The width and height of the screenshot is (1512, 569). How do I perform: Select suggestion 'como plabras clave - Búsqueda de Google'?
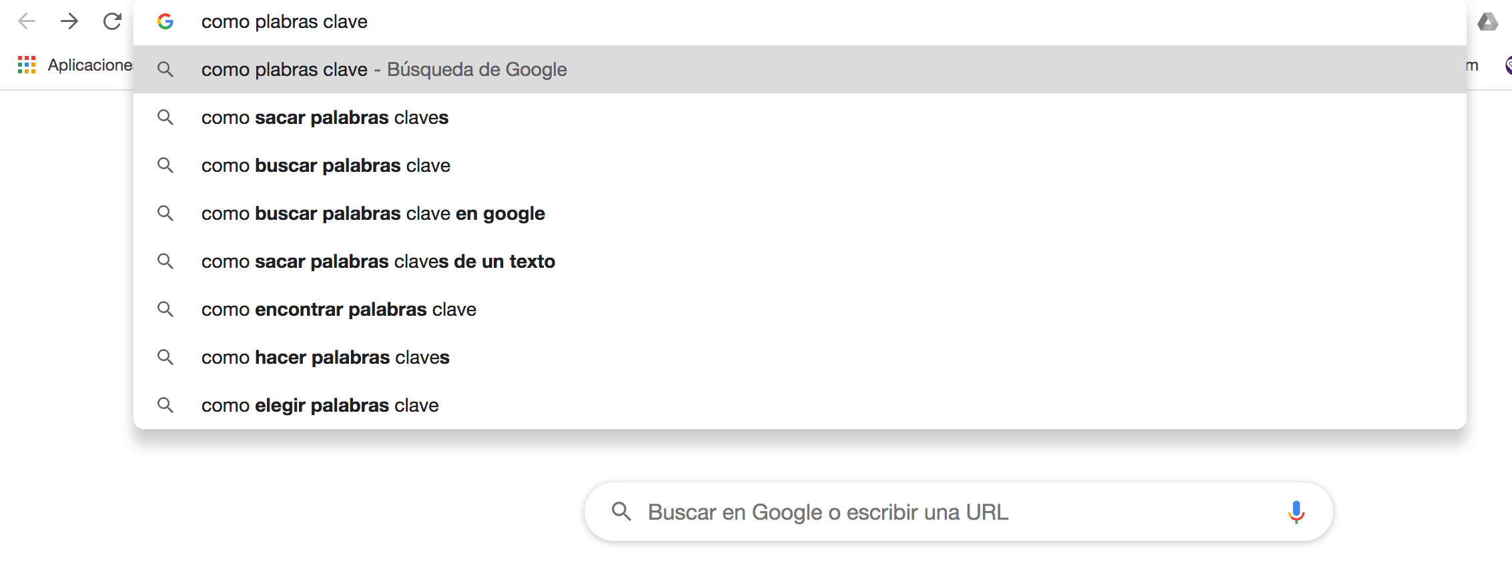point(384,69)
